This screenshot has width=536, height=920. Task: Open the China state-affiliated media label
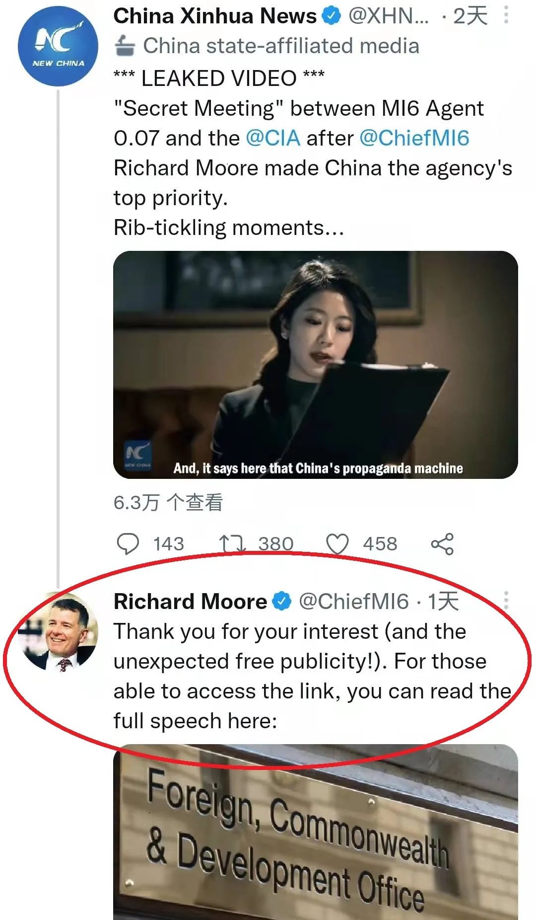coord(281,46)
